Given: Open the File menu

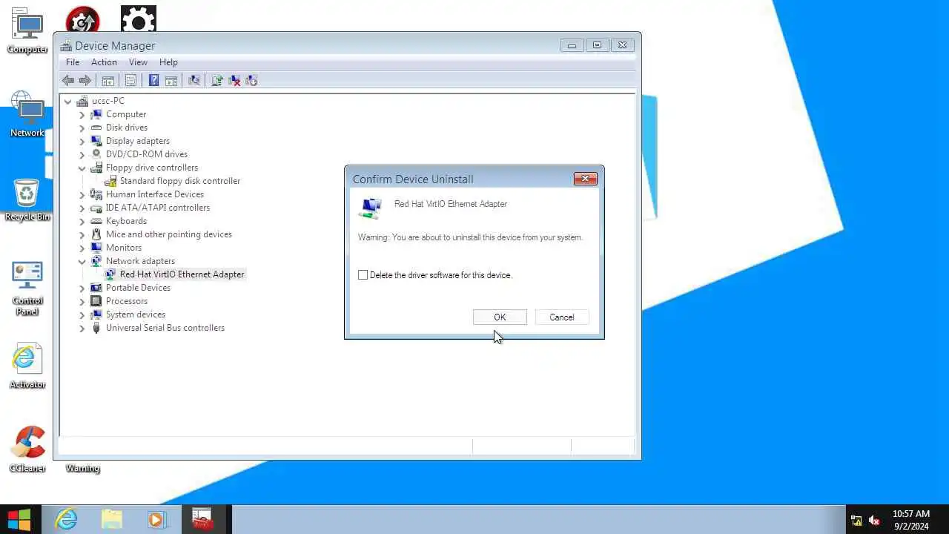Looking at the screenshot, I should (73, 62).
